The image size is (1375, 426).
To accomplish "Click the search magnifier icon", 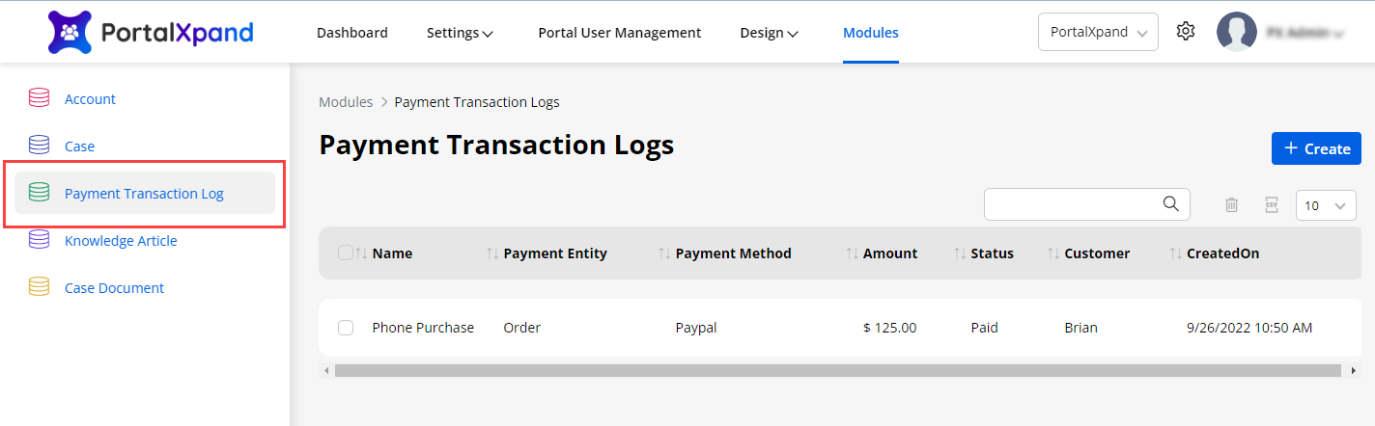I will 1171,203.
